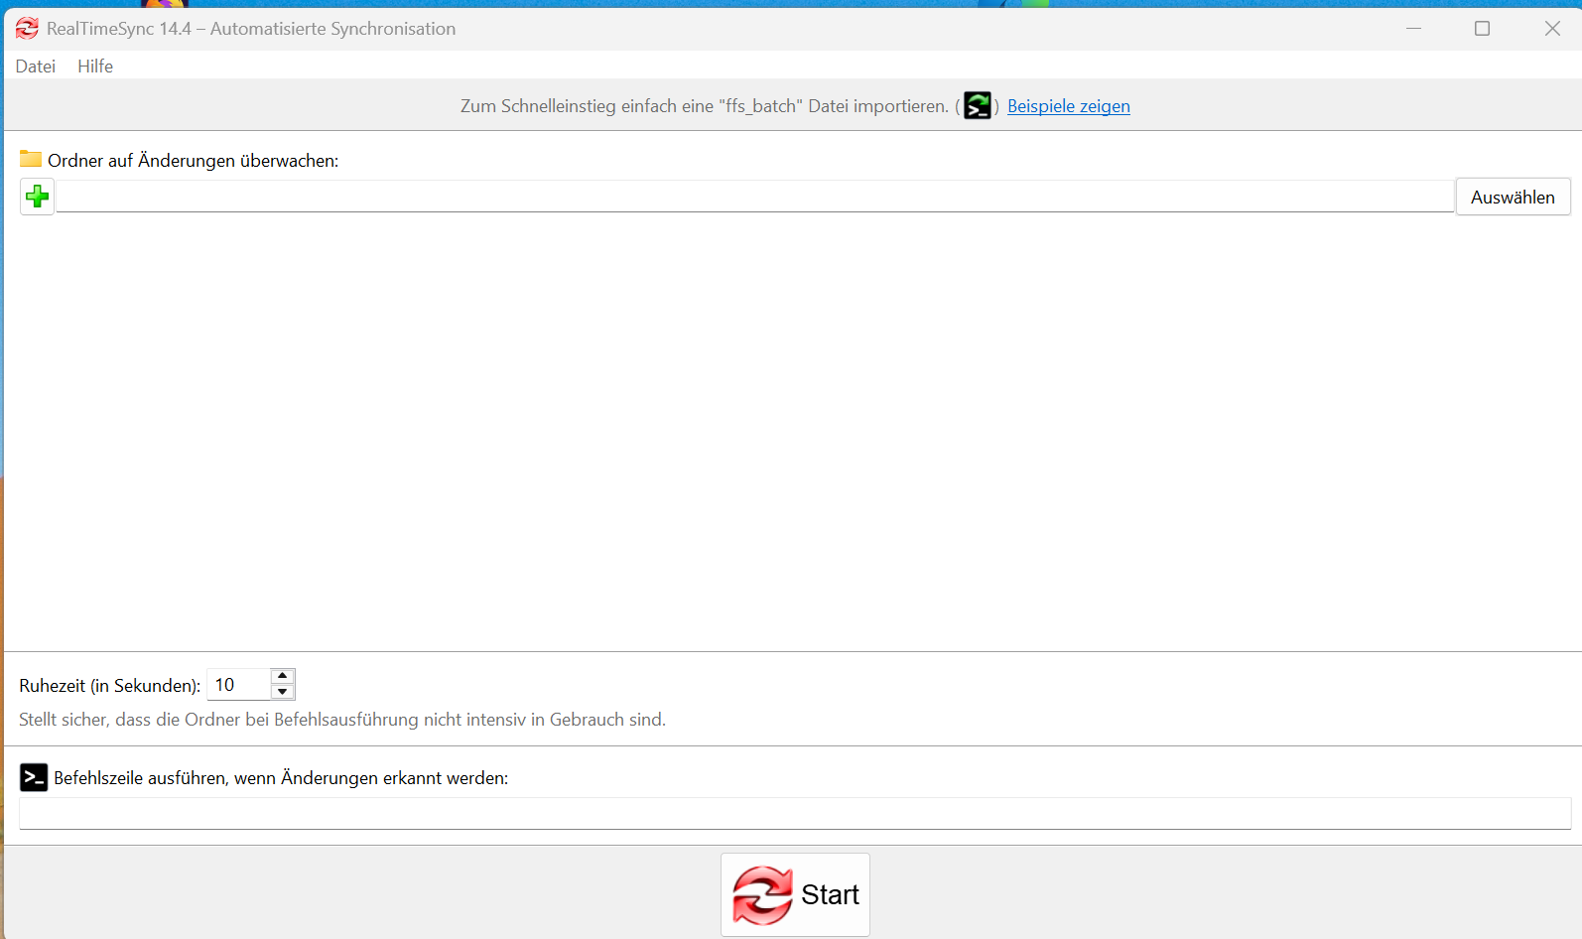1582x939 pixels.
Task: Start monitoring with the Start button
Action: [795, 894]
